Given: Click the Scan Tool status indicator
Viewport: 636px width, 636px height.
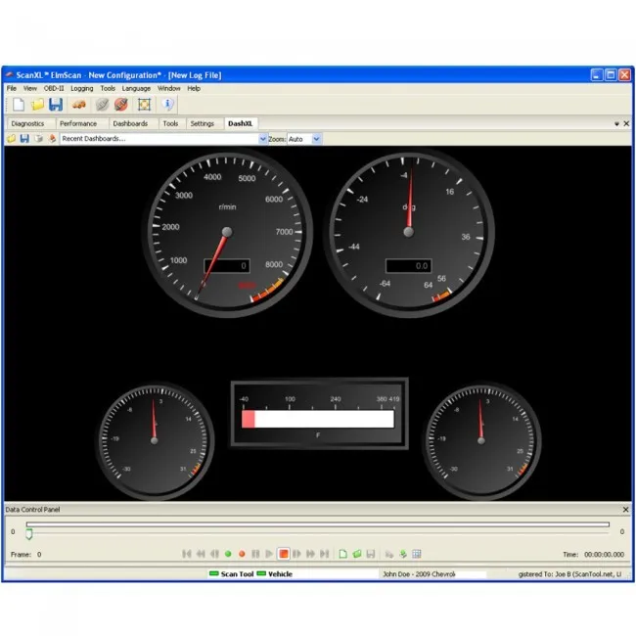Looking at the screenshot, I should tap(231, 574).
